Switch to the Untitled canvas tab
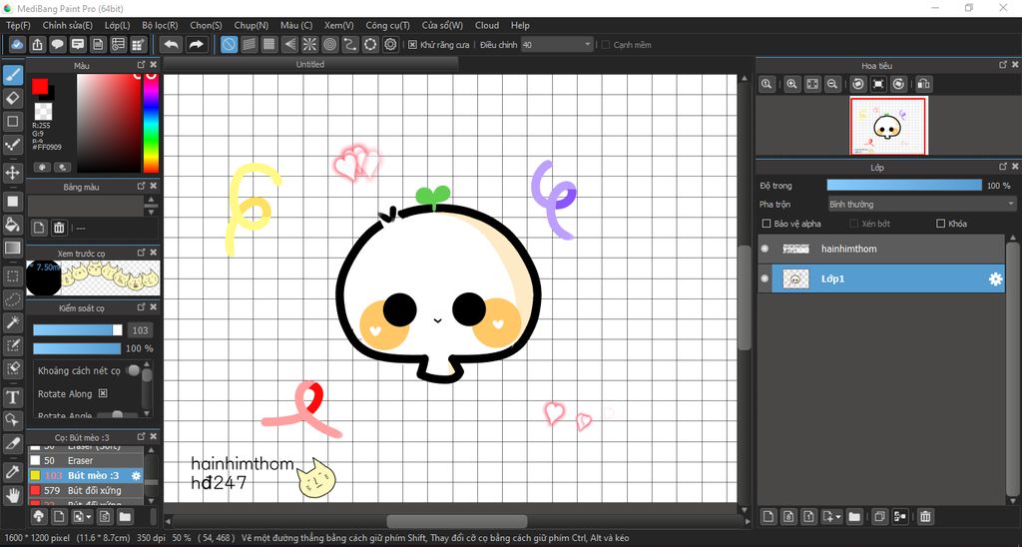 [x=310, y=65]
